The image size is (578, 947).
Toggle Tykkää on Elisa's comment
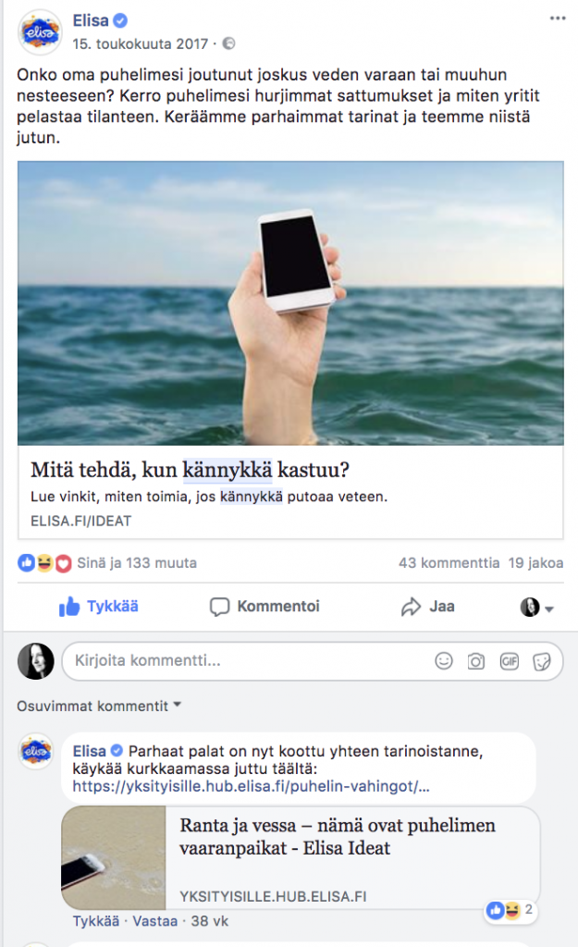pos(96,921)
